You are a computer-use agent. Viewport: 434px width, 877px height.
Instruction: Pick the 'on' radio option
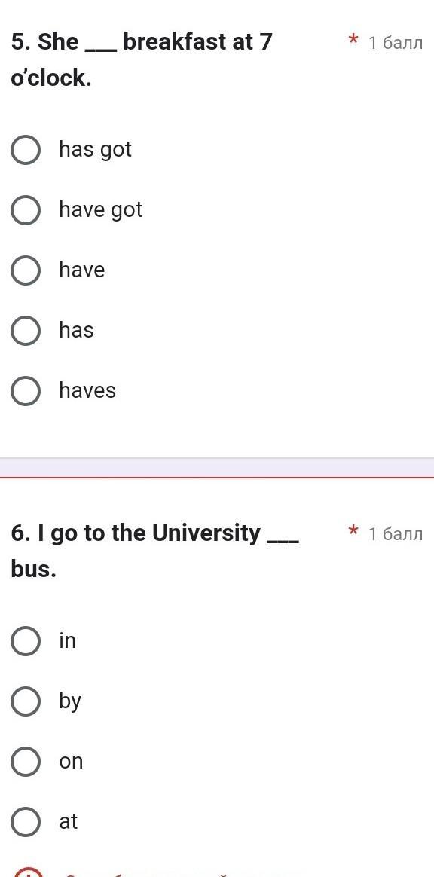26,762
